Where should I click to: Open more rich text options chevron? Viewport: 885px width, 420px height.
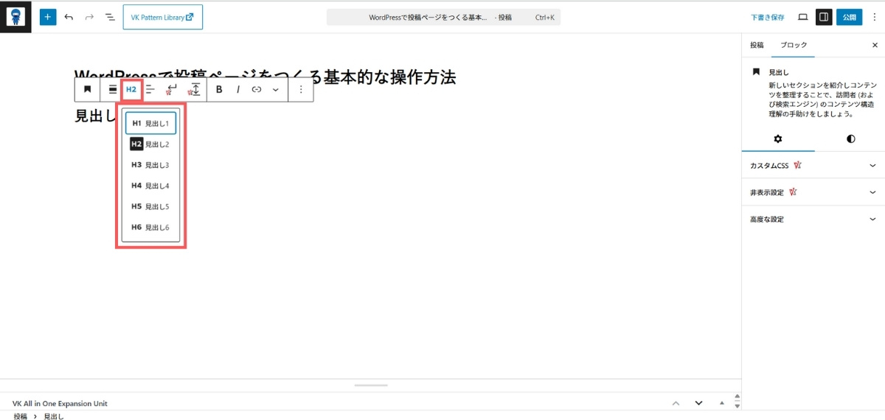tap(275, 89)
